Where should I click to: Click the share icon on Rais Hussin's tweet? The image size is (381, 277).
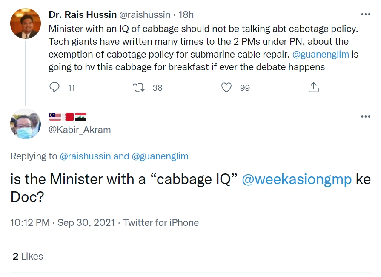(313, 87)
